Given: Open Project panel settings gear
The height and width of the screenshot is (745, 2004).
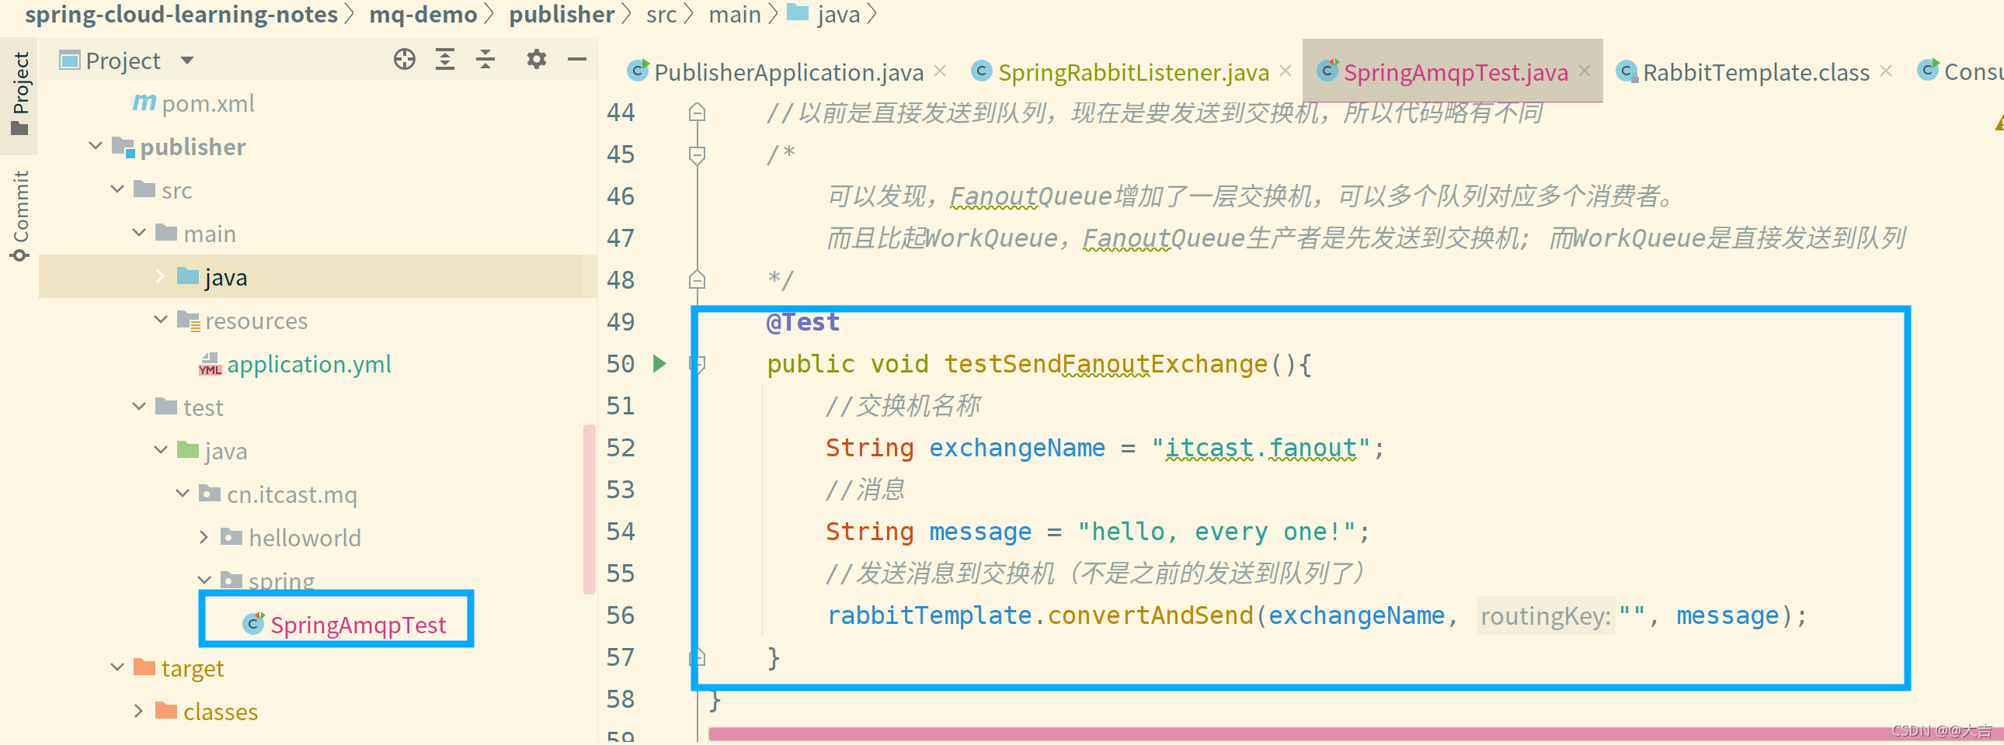Looking at the screenshot, I should (x=536, y=59).
